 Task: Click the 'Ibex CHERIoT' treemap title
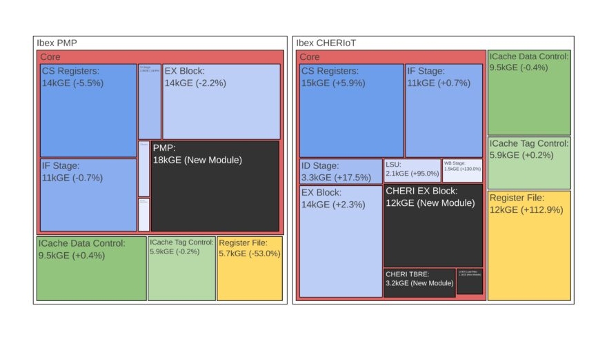click(x=326, y=43)
